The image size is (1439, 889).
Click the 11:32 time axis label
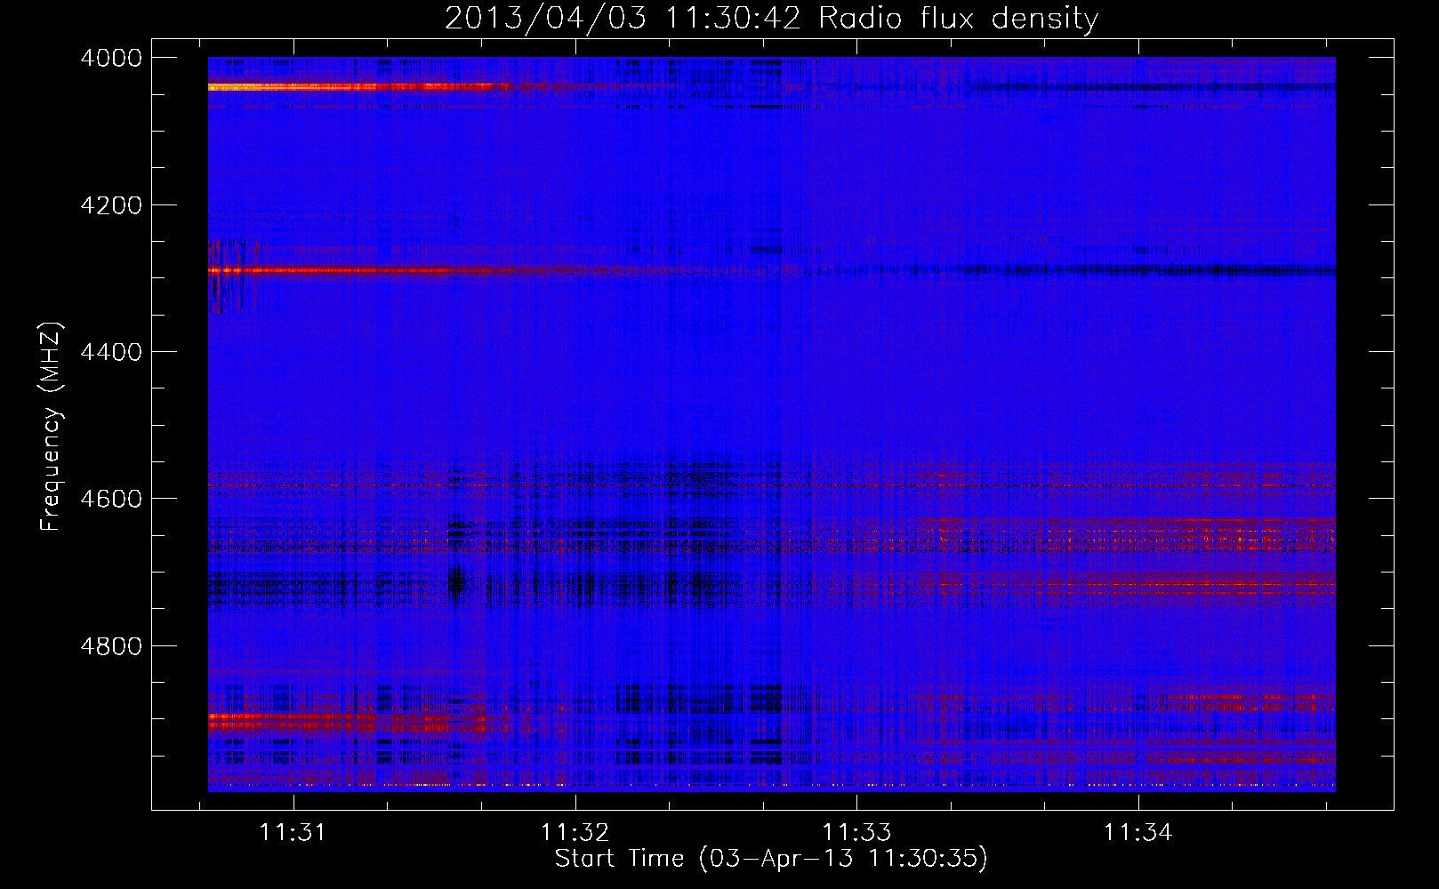point(575,833)
